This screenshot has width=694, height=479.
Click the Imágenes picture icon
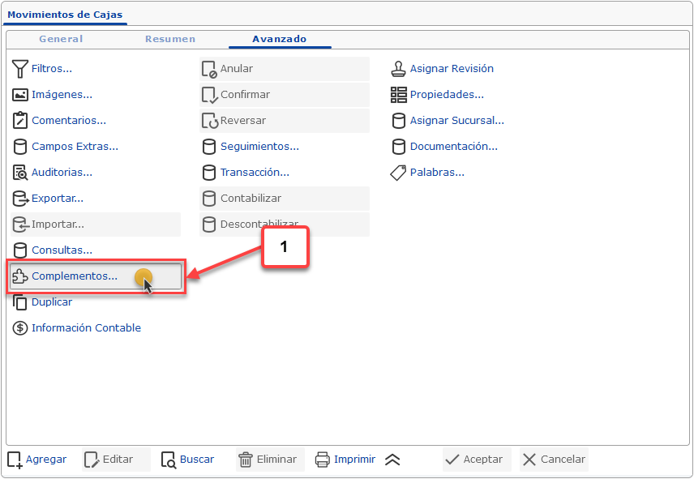(20, 95)
